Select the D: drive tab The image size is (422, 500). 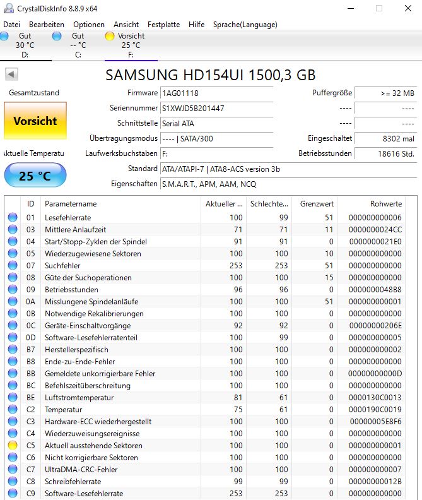(25, 45)
